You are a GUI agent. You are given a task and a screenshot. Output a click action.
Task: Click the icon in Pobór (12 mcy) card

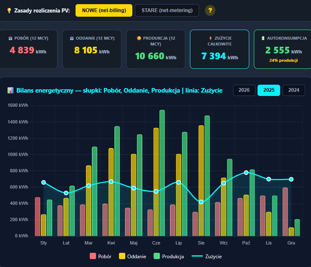click(x=10, y=38)
